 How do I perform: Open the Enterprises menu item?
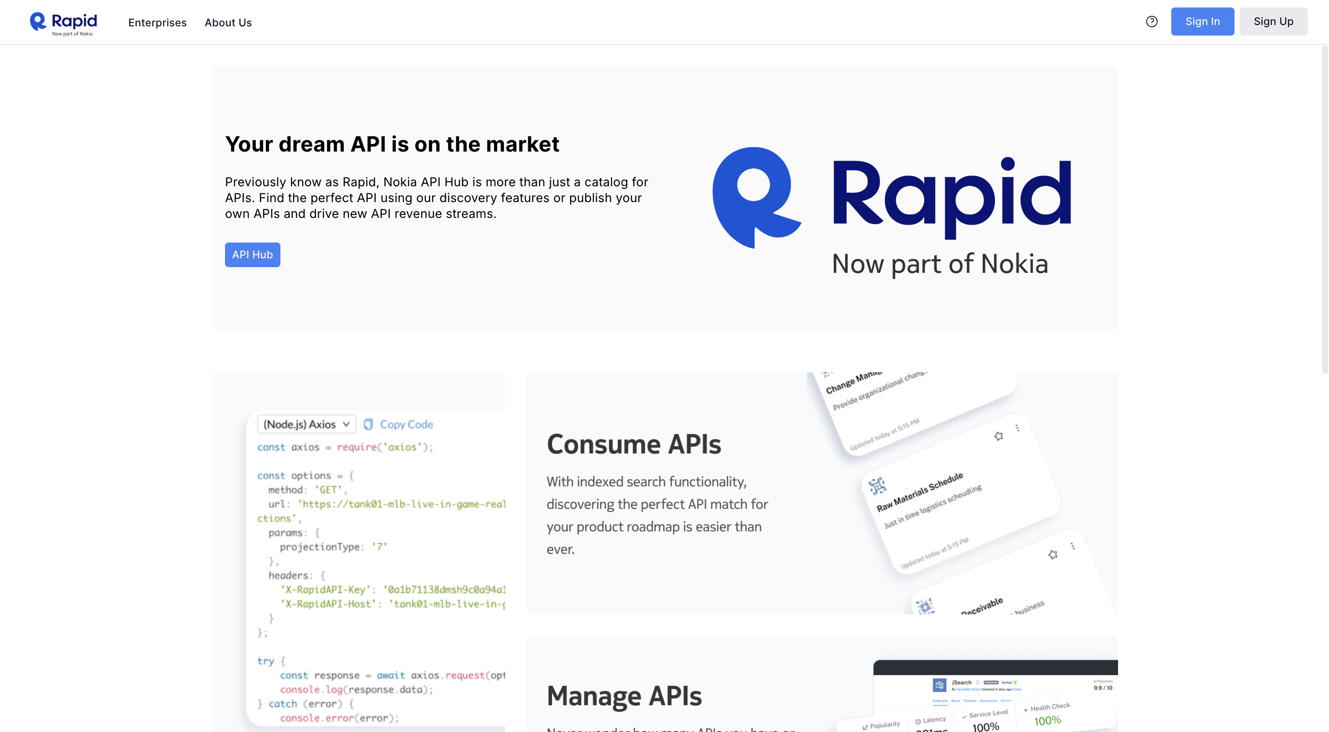(x=157, y=23)
